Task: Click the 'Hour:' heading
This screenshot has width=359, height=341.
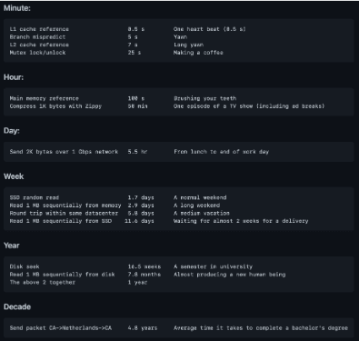Action: coord(14,77)
